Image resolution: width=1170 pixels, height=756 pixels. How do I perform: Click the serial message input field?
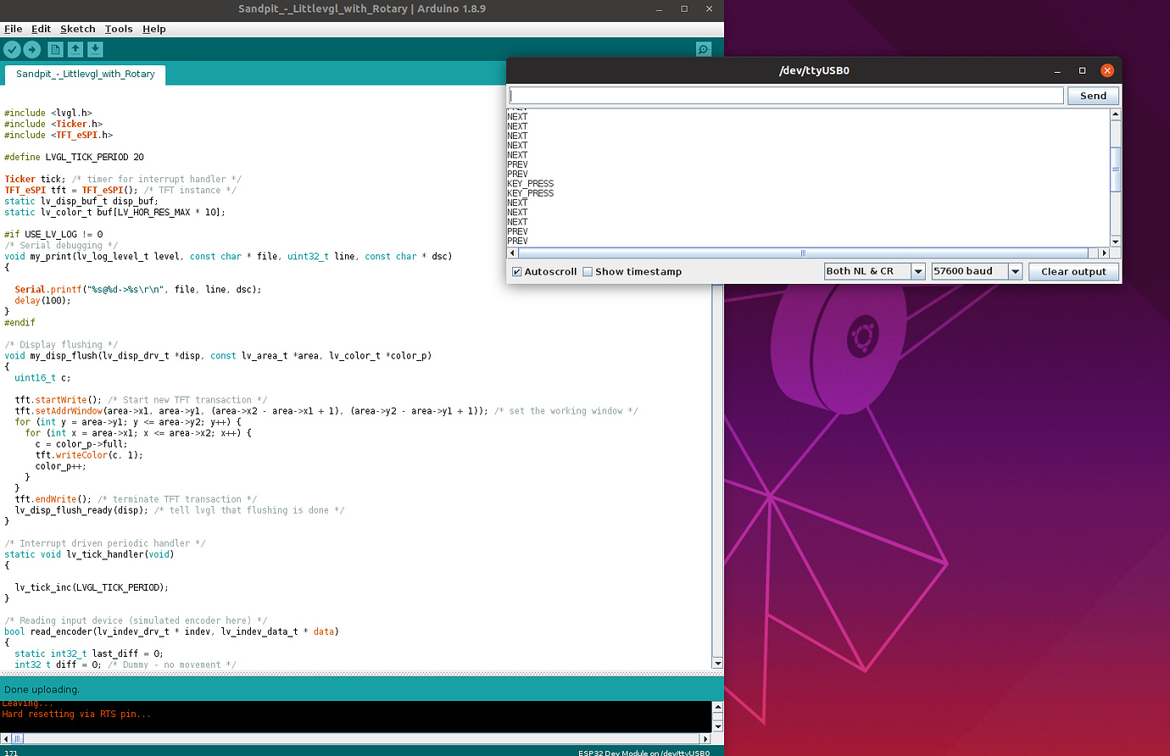pos(786,96)
